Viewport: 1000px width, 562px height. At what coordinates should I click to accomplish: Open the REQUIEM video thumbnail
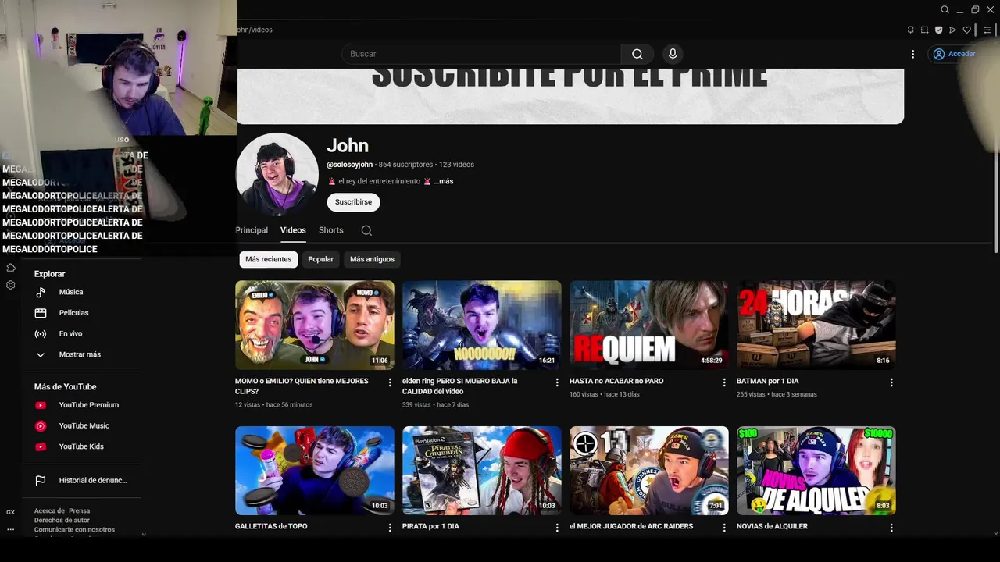coord(649,325)
